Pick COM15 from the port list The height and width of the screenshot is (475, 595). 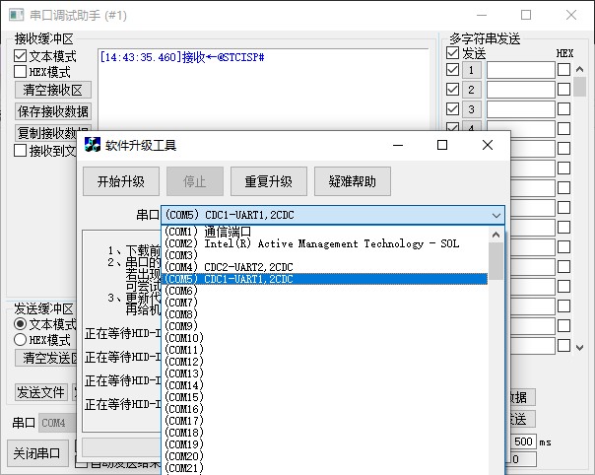(x=325, y=397)
